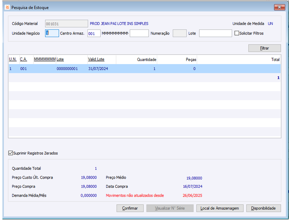This screenshot has width=289, height=220.
Task: Enable the Solicitar Filtros checkbox
Action: (x=236, y=33)
